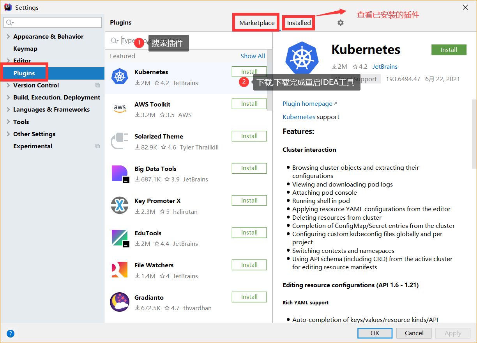Switch to the Marketplace tab
Image resolution: width=477 pixels, height=343 pixels.
(x=257, y=23)
